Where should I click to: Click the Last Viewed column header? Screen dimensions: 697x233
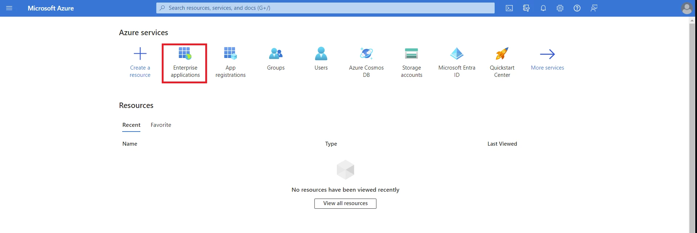click(x=502, y=144)
